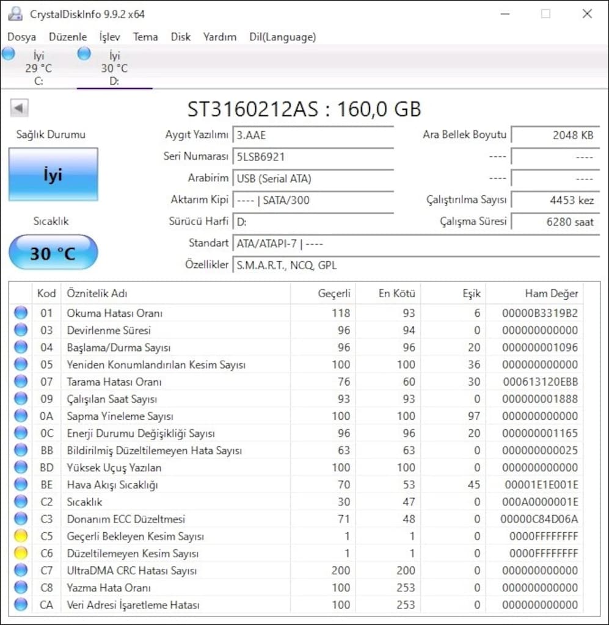The height and width of the screenshot is (625, 609).
Task: Click blue status icon for Donanım ECC Düzeltmesi
Action: pyautogui.click(x=21, y=519)
